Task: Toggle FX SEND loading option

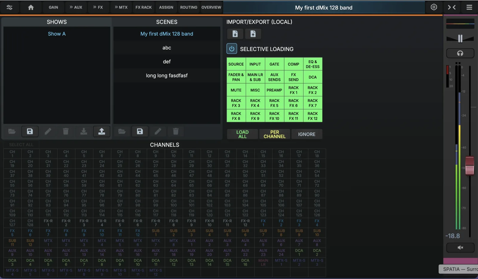Action: click(293, 77)
